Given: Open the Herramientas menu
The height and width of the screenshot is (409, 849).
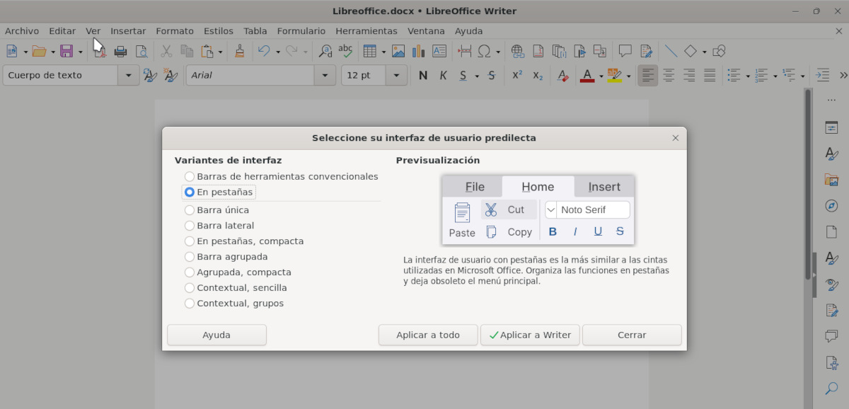Looking at the screenshot, I should pyautogui.click(x=366, y=31).
